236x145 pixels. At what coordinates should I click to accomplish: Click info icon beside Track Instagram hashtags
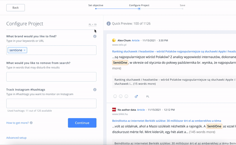(95, 90)
